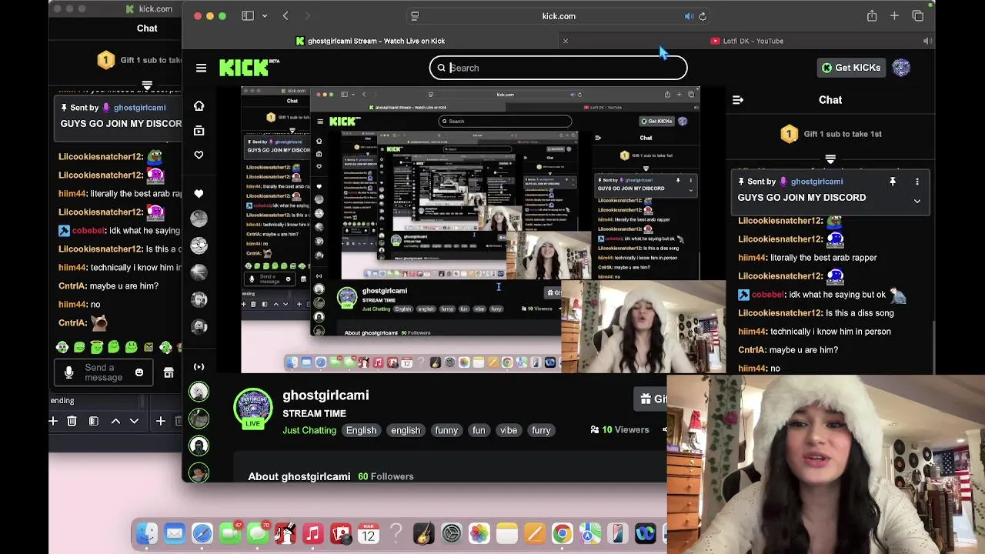The width and height of the screenshot is (985, 554).
Task: Open the live broadcast icon in the sidebar
Action: click(x=199, y=367)
